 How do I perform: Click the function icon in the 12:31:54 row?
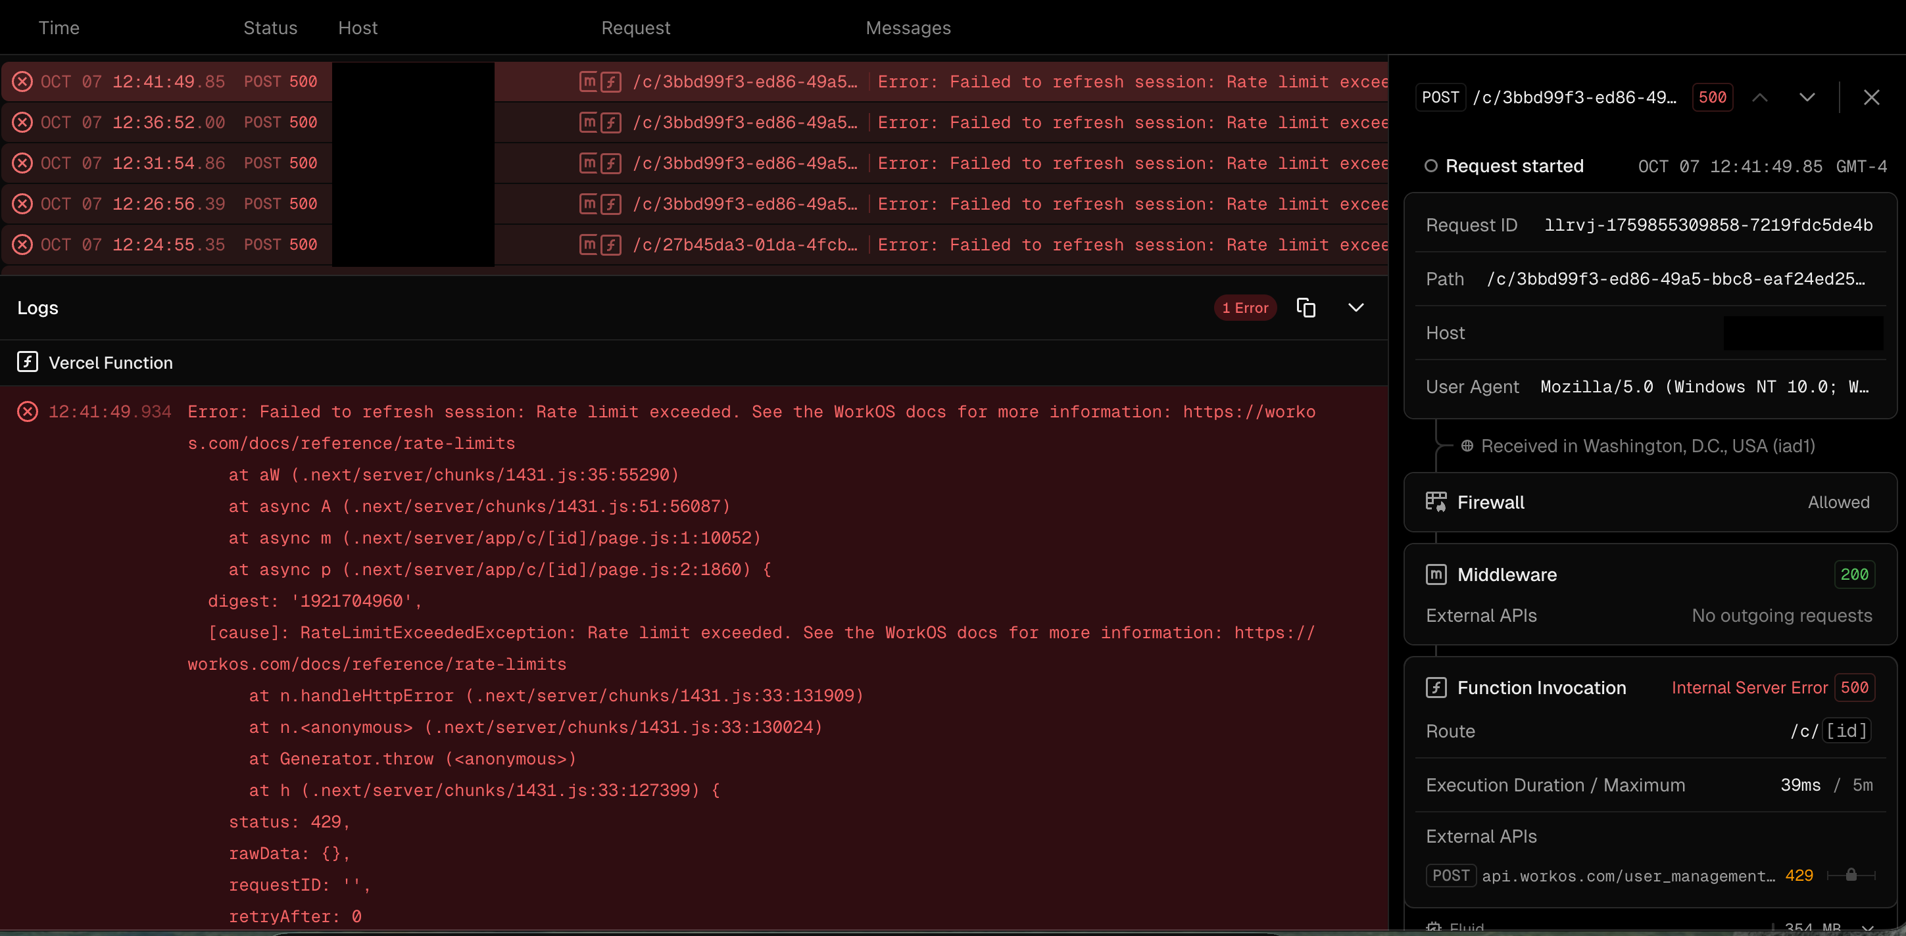610,162
